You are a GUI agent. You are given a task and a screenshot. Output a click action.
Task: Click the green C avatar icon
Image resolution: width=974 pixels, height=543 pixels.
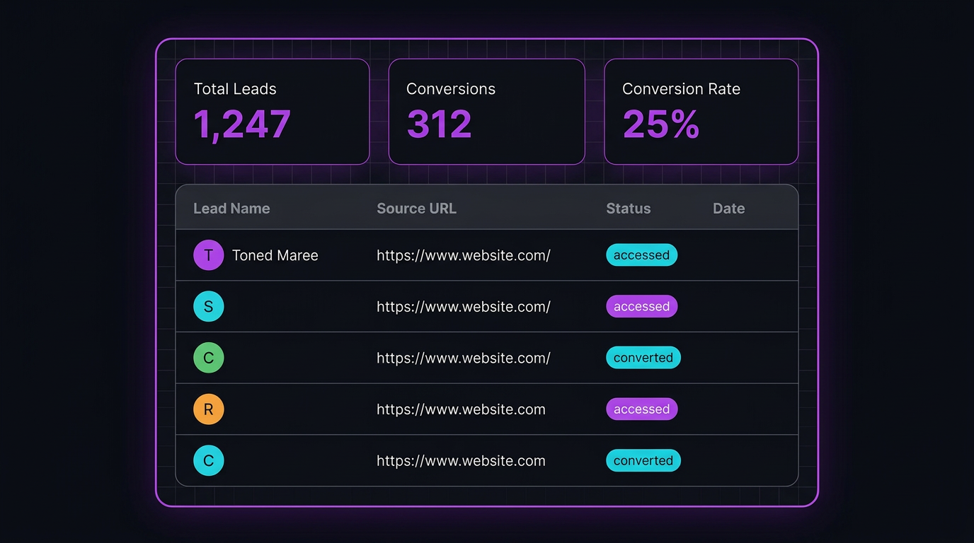(208, 357)
